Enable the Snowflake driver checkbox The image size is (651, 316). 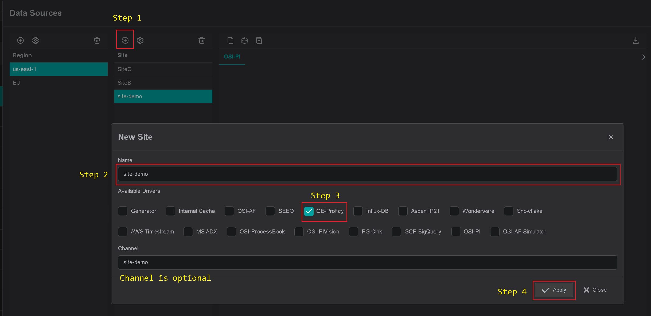pyautogui.click(x=509, y=211)
